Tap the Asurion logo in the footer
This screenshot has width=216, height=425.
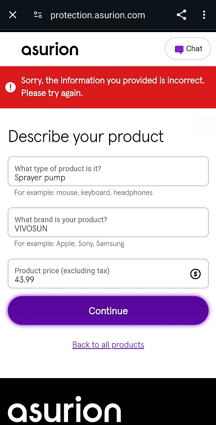point(64,409)
